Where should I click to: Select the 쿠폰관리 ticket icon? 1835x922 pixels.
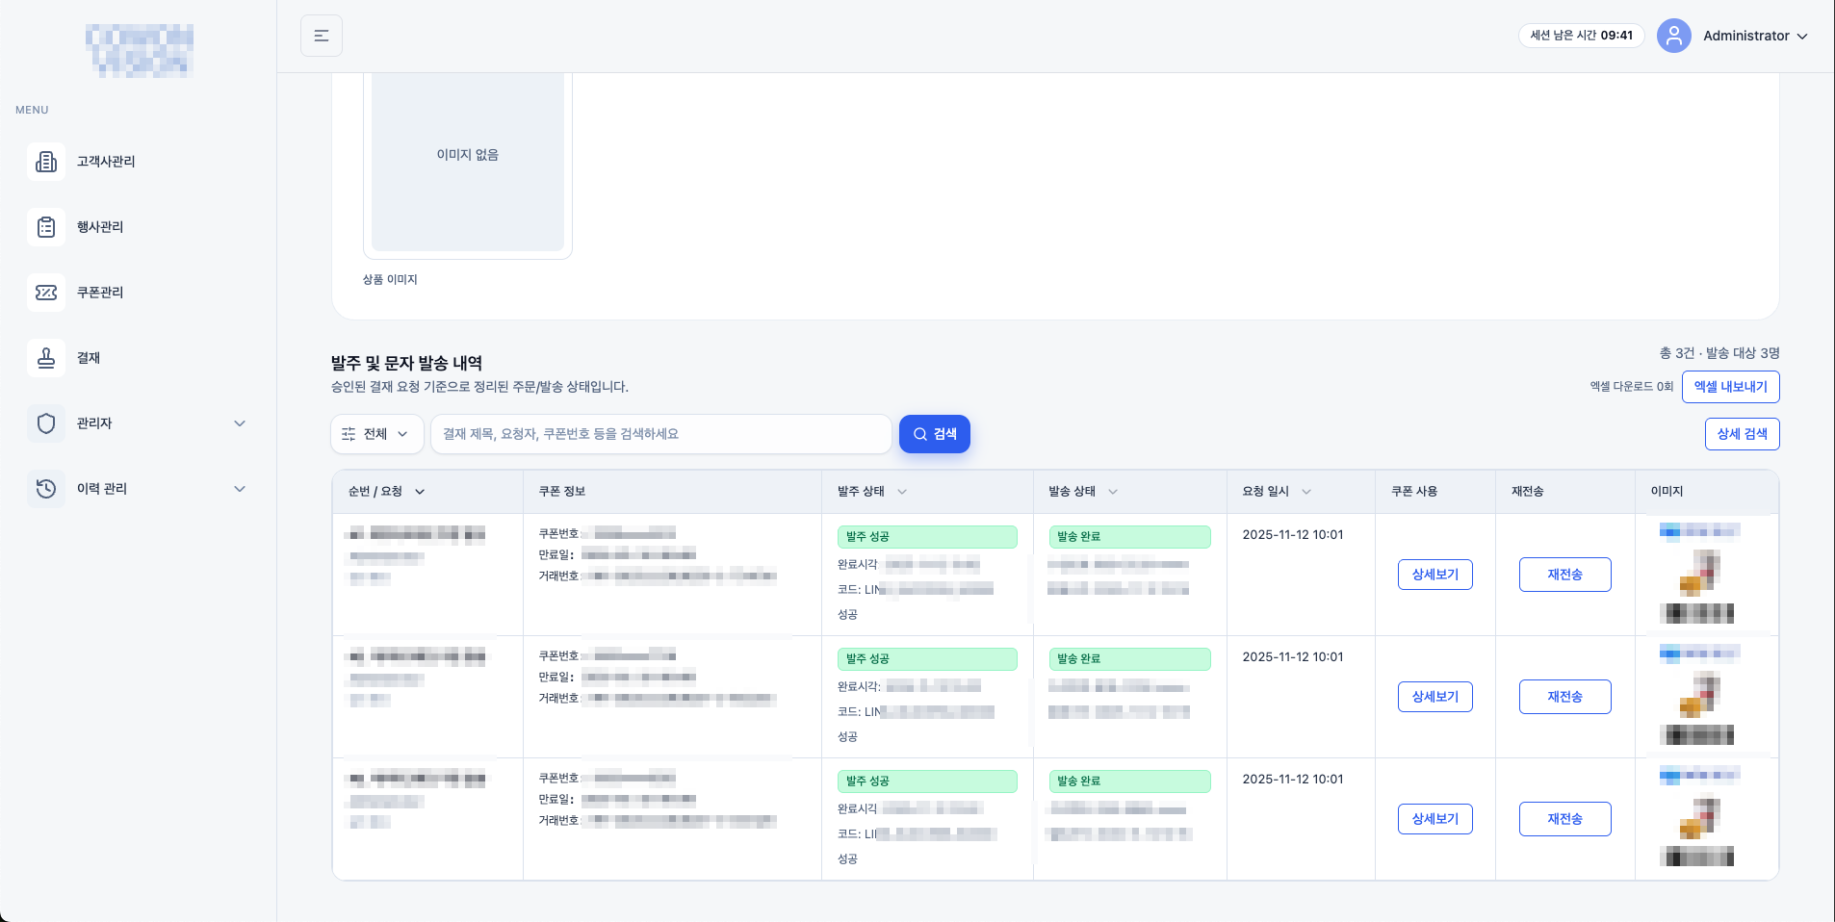pyautogui.click(x=46, y=293)
